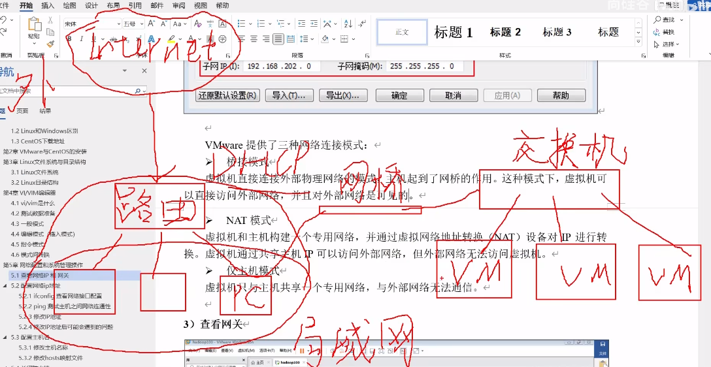This screenshot has width=711, height=367.
Task: Apply yellow text highlight color
Action: click(x=171, y=39)
